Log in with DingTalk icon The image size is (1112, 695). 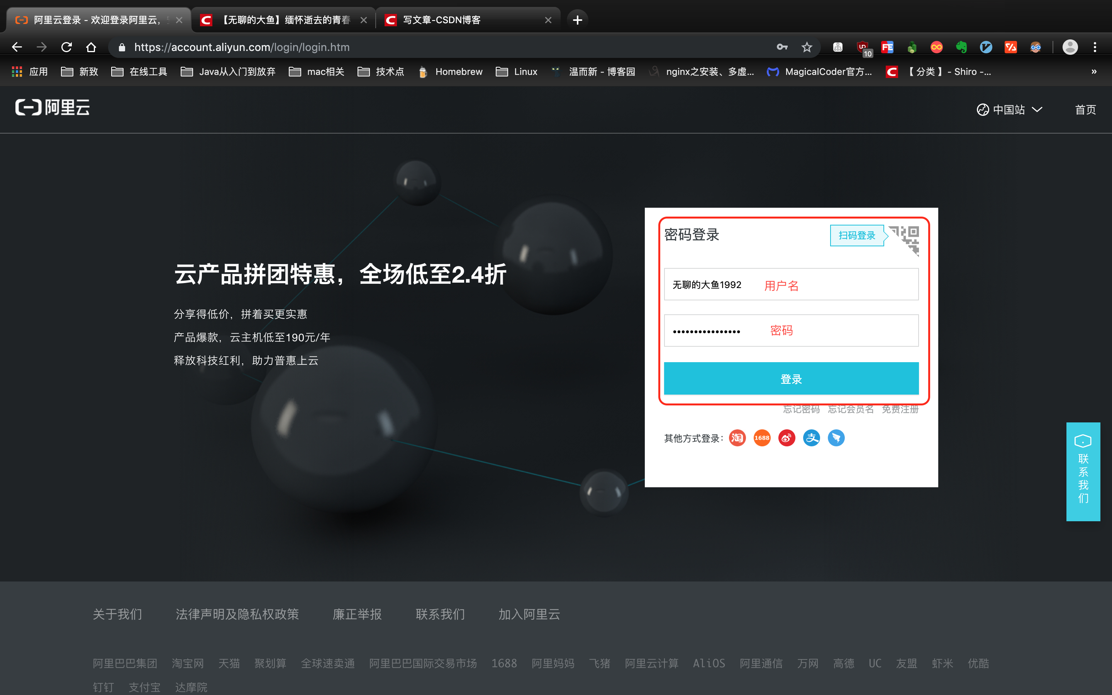(836, 438)
